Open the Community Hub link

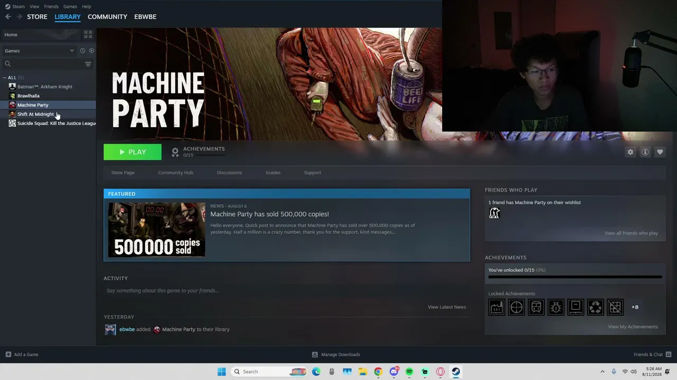pyautogui.click(x=176, y=173)
